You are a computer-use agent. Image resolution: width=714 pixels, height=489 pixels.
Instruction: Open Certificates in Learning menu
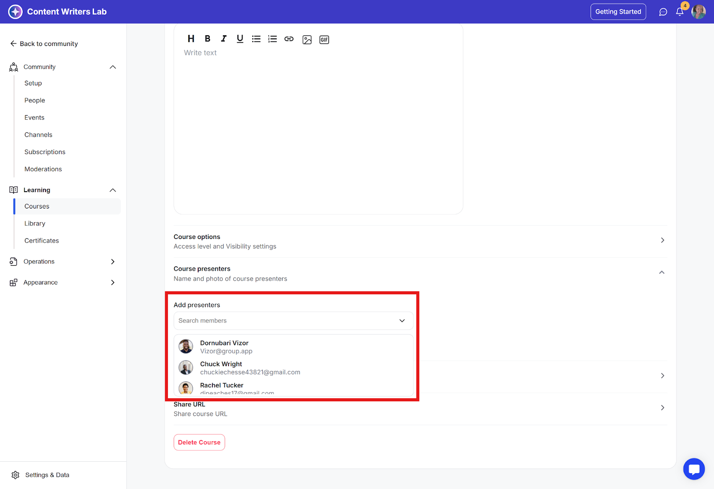[x=42, y=241]
